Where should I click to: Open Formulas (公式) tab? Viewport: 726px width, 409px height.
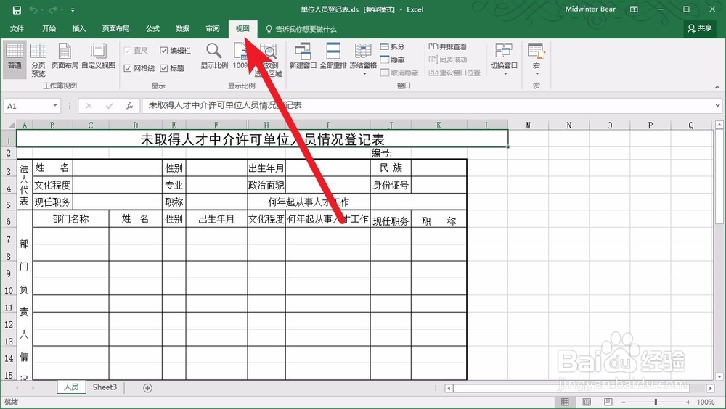pos(152,29)
